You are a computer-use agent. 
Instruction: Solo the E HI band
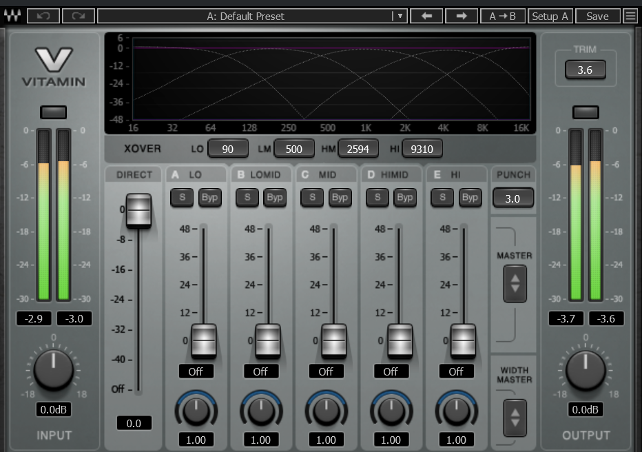pyautogui.click(x=442, y=197)
